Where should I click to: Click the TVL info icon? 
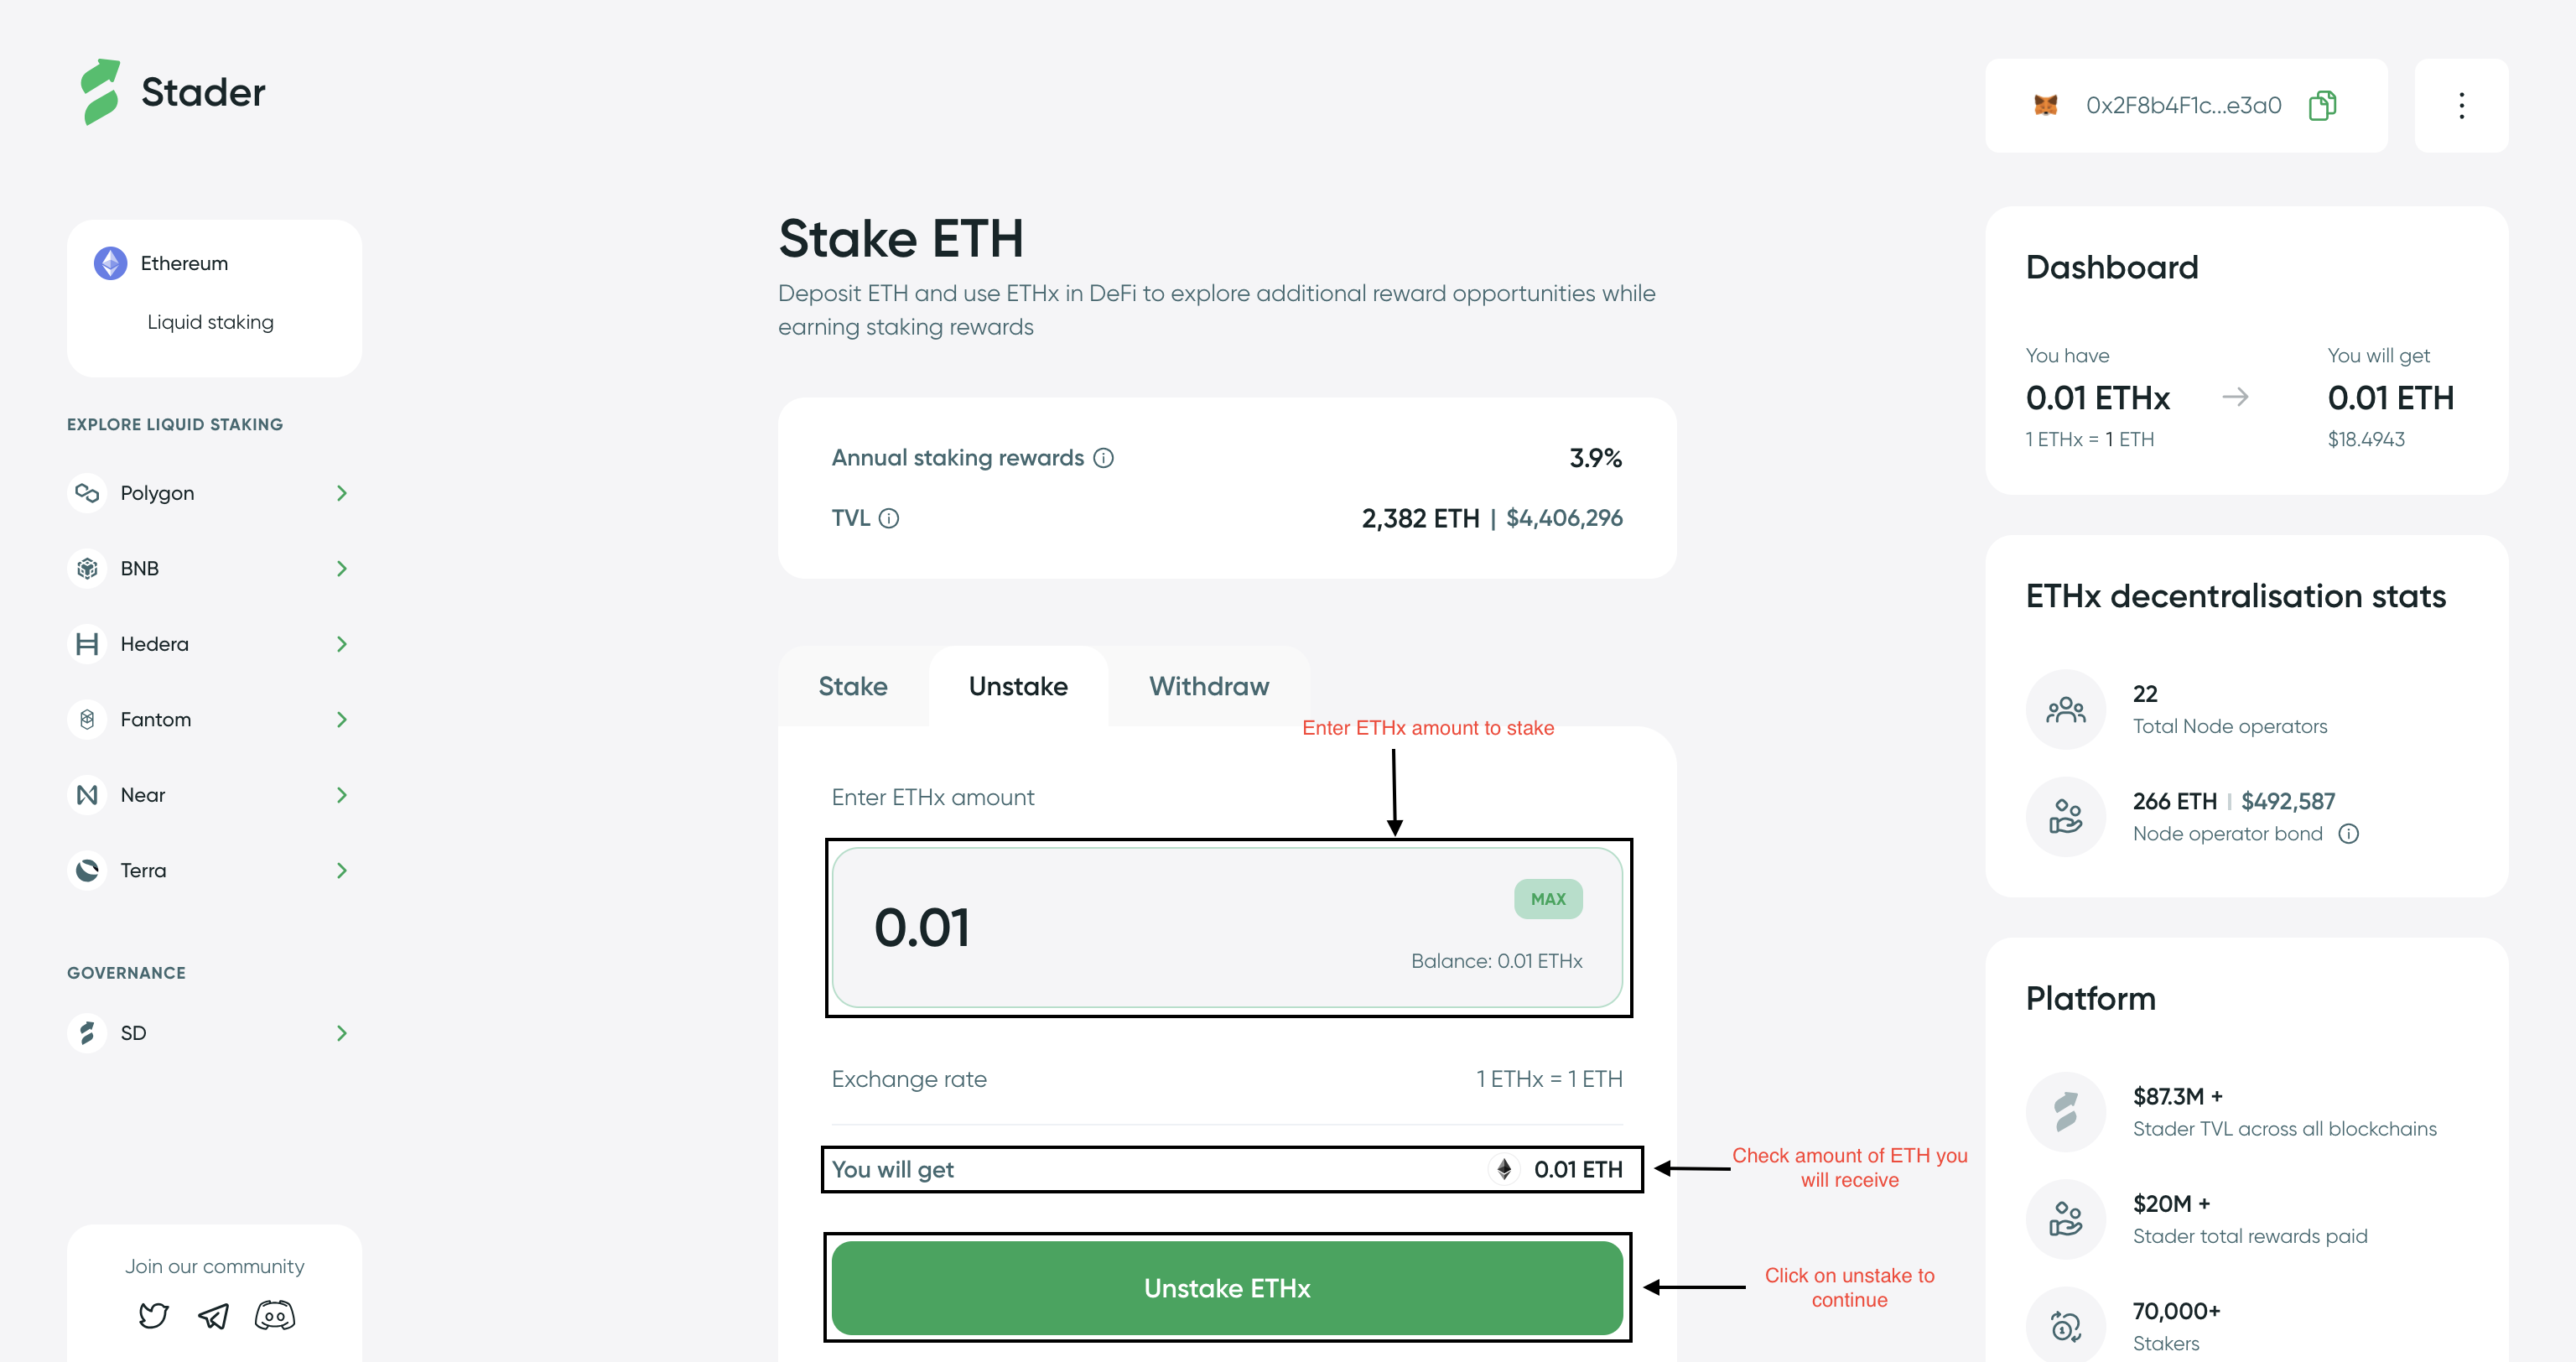(x=889, y=518)
